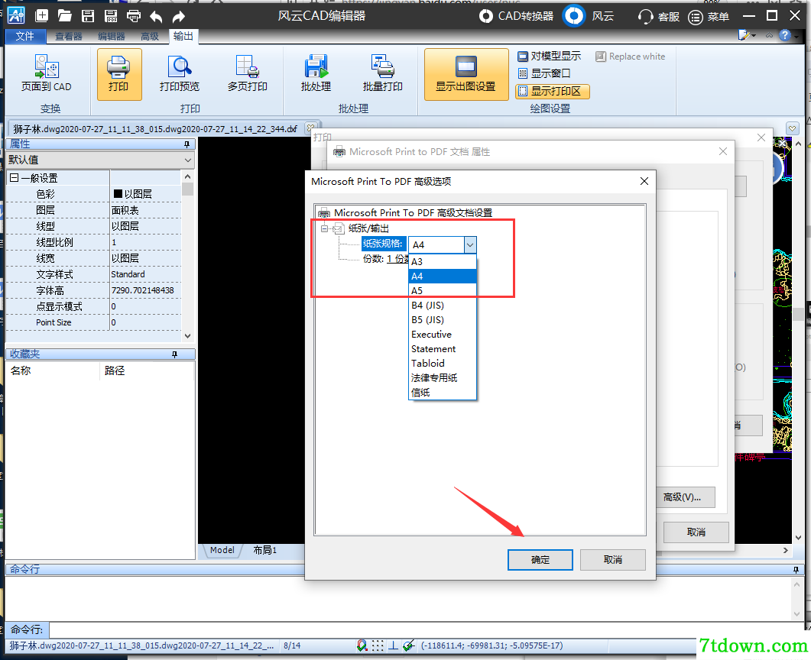Click 取消 in advanced options dialog

[x=613, y=560]
